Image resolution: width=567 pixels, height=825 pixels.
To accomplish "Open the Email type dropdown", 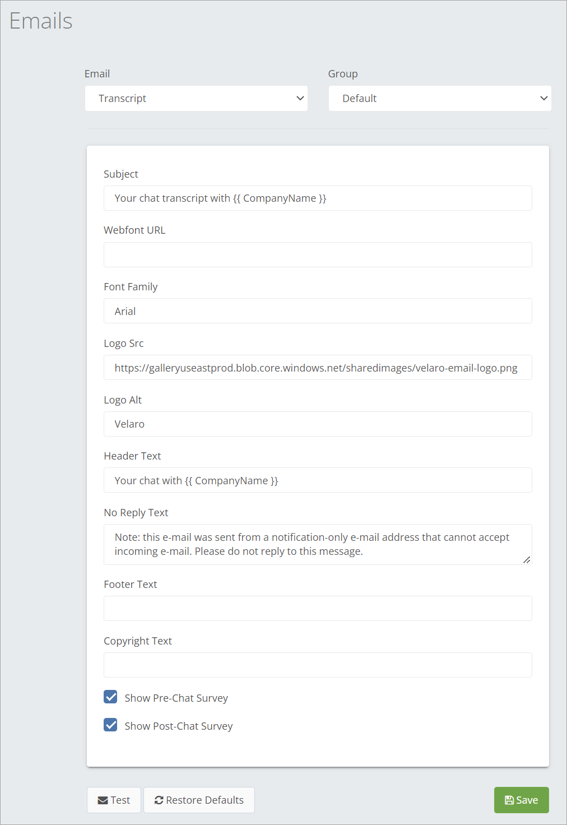I will click(196, 99).
